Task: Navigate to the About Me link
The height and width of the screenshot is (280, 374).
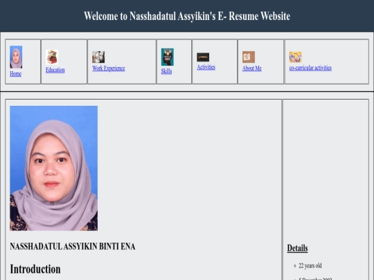Action: 252,68
